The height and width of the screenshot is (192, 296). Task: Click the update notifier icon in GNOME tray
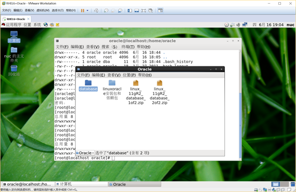(x=227, y=24)
